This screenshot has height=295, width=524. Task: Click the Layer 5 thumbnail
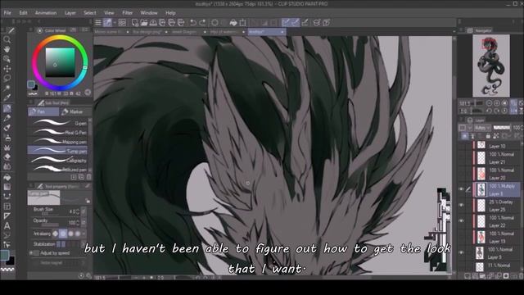pyautogui.click(x=480, y=253)
